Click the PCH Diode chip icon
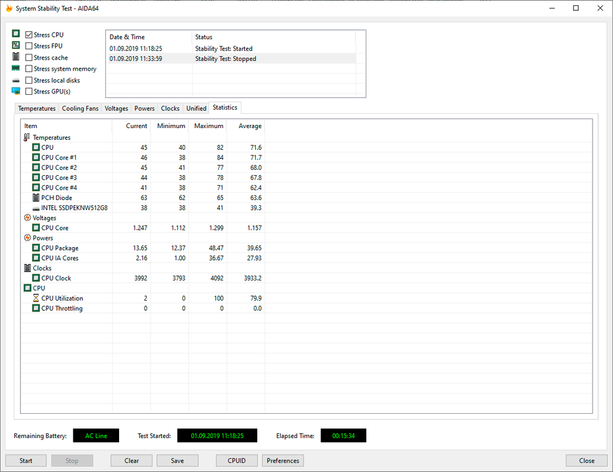This screenshot has height=472, width=613. pyautogui.click(x=36, y=197)
